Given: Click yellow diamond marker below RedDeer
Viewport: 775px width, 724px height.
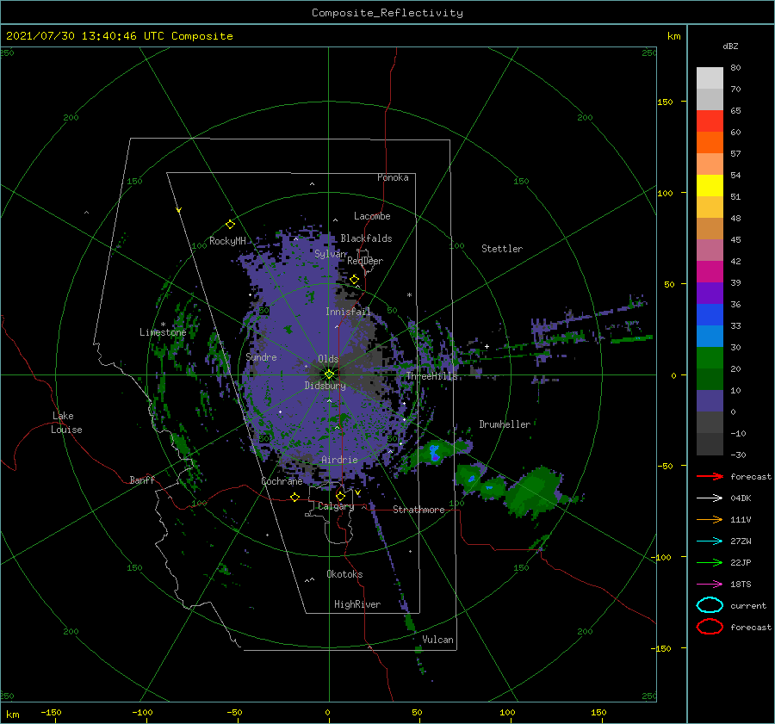Looking at the screenshot, I should click(354, 280).
